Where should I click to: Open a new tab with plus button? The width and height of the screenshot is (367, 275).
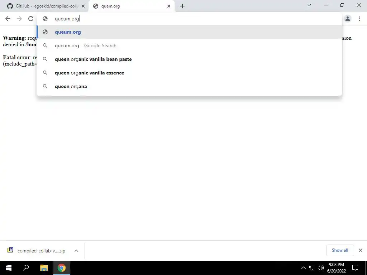182,6
